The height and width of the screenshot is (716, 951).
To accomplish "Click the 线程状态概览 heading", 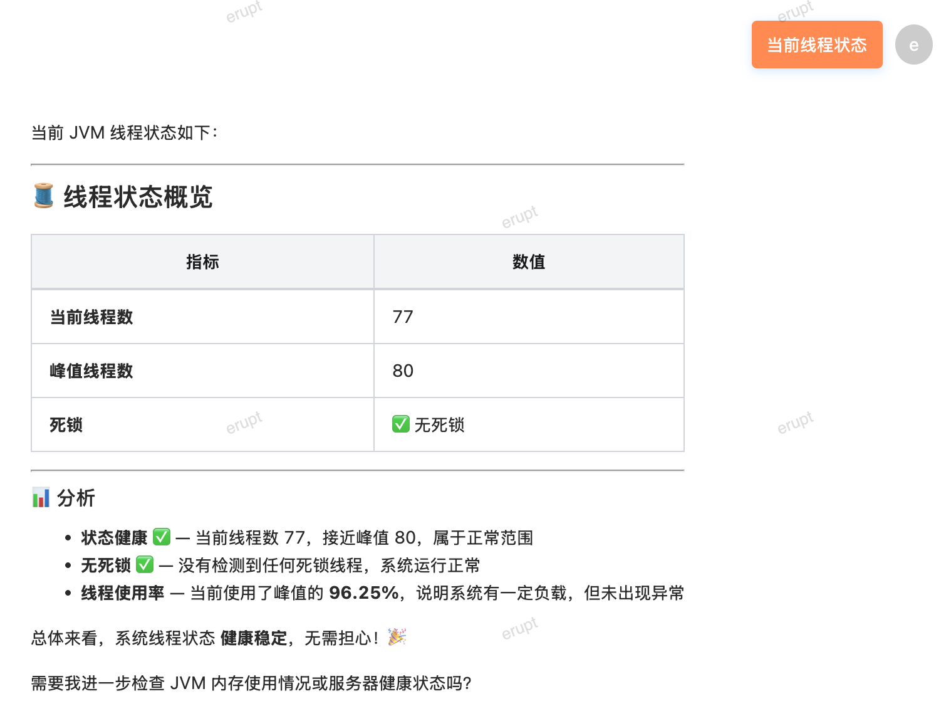I will (138, 197).
